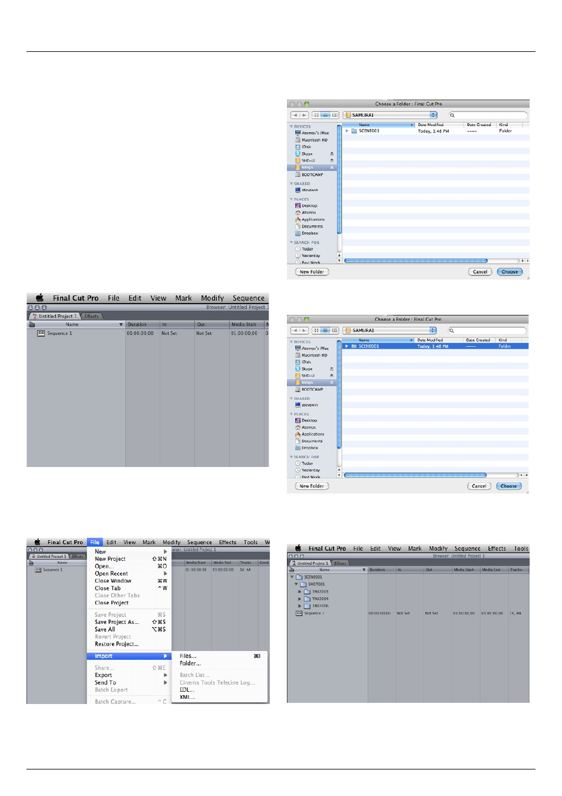562x796 pixels.
Task: Switch to column view in the lower folder dialog
Action: click(x=335, y=330)
